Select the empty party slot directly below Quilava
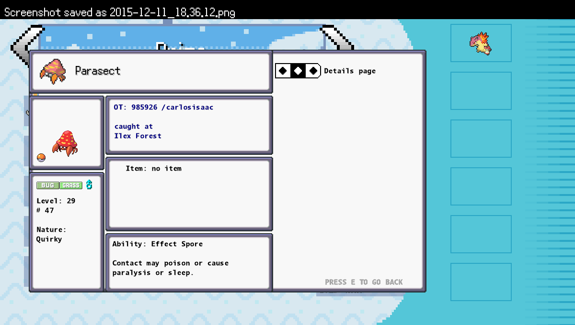Image resolution: width=575 pixels, height=325 pixels. (x=481, y=91)
